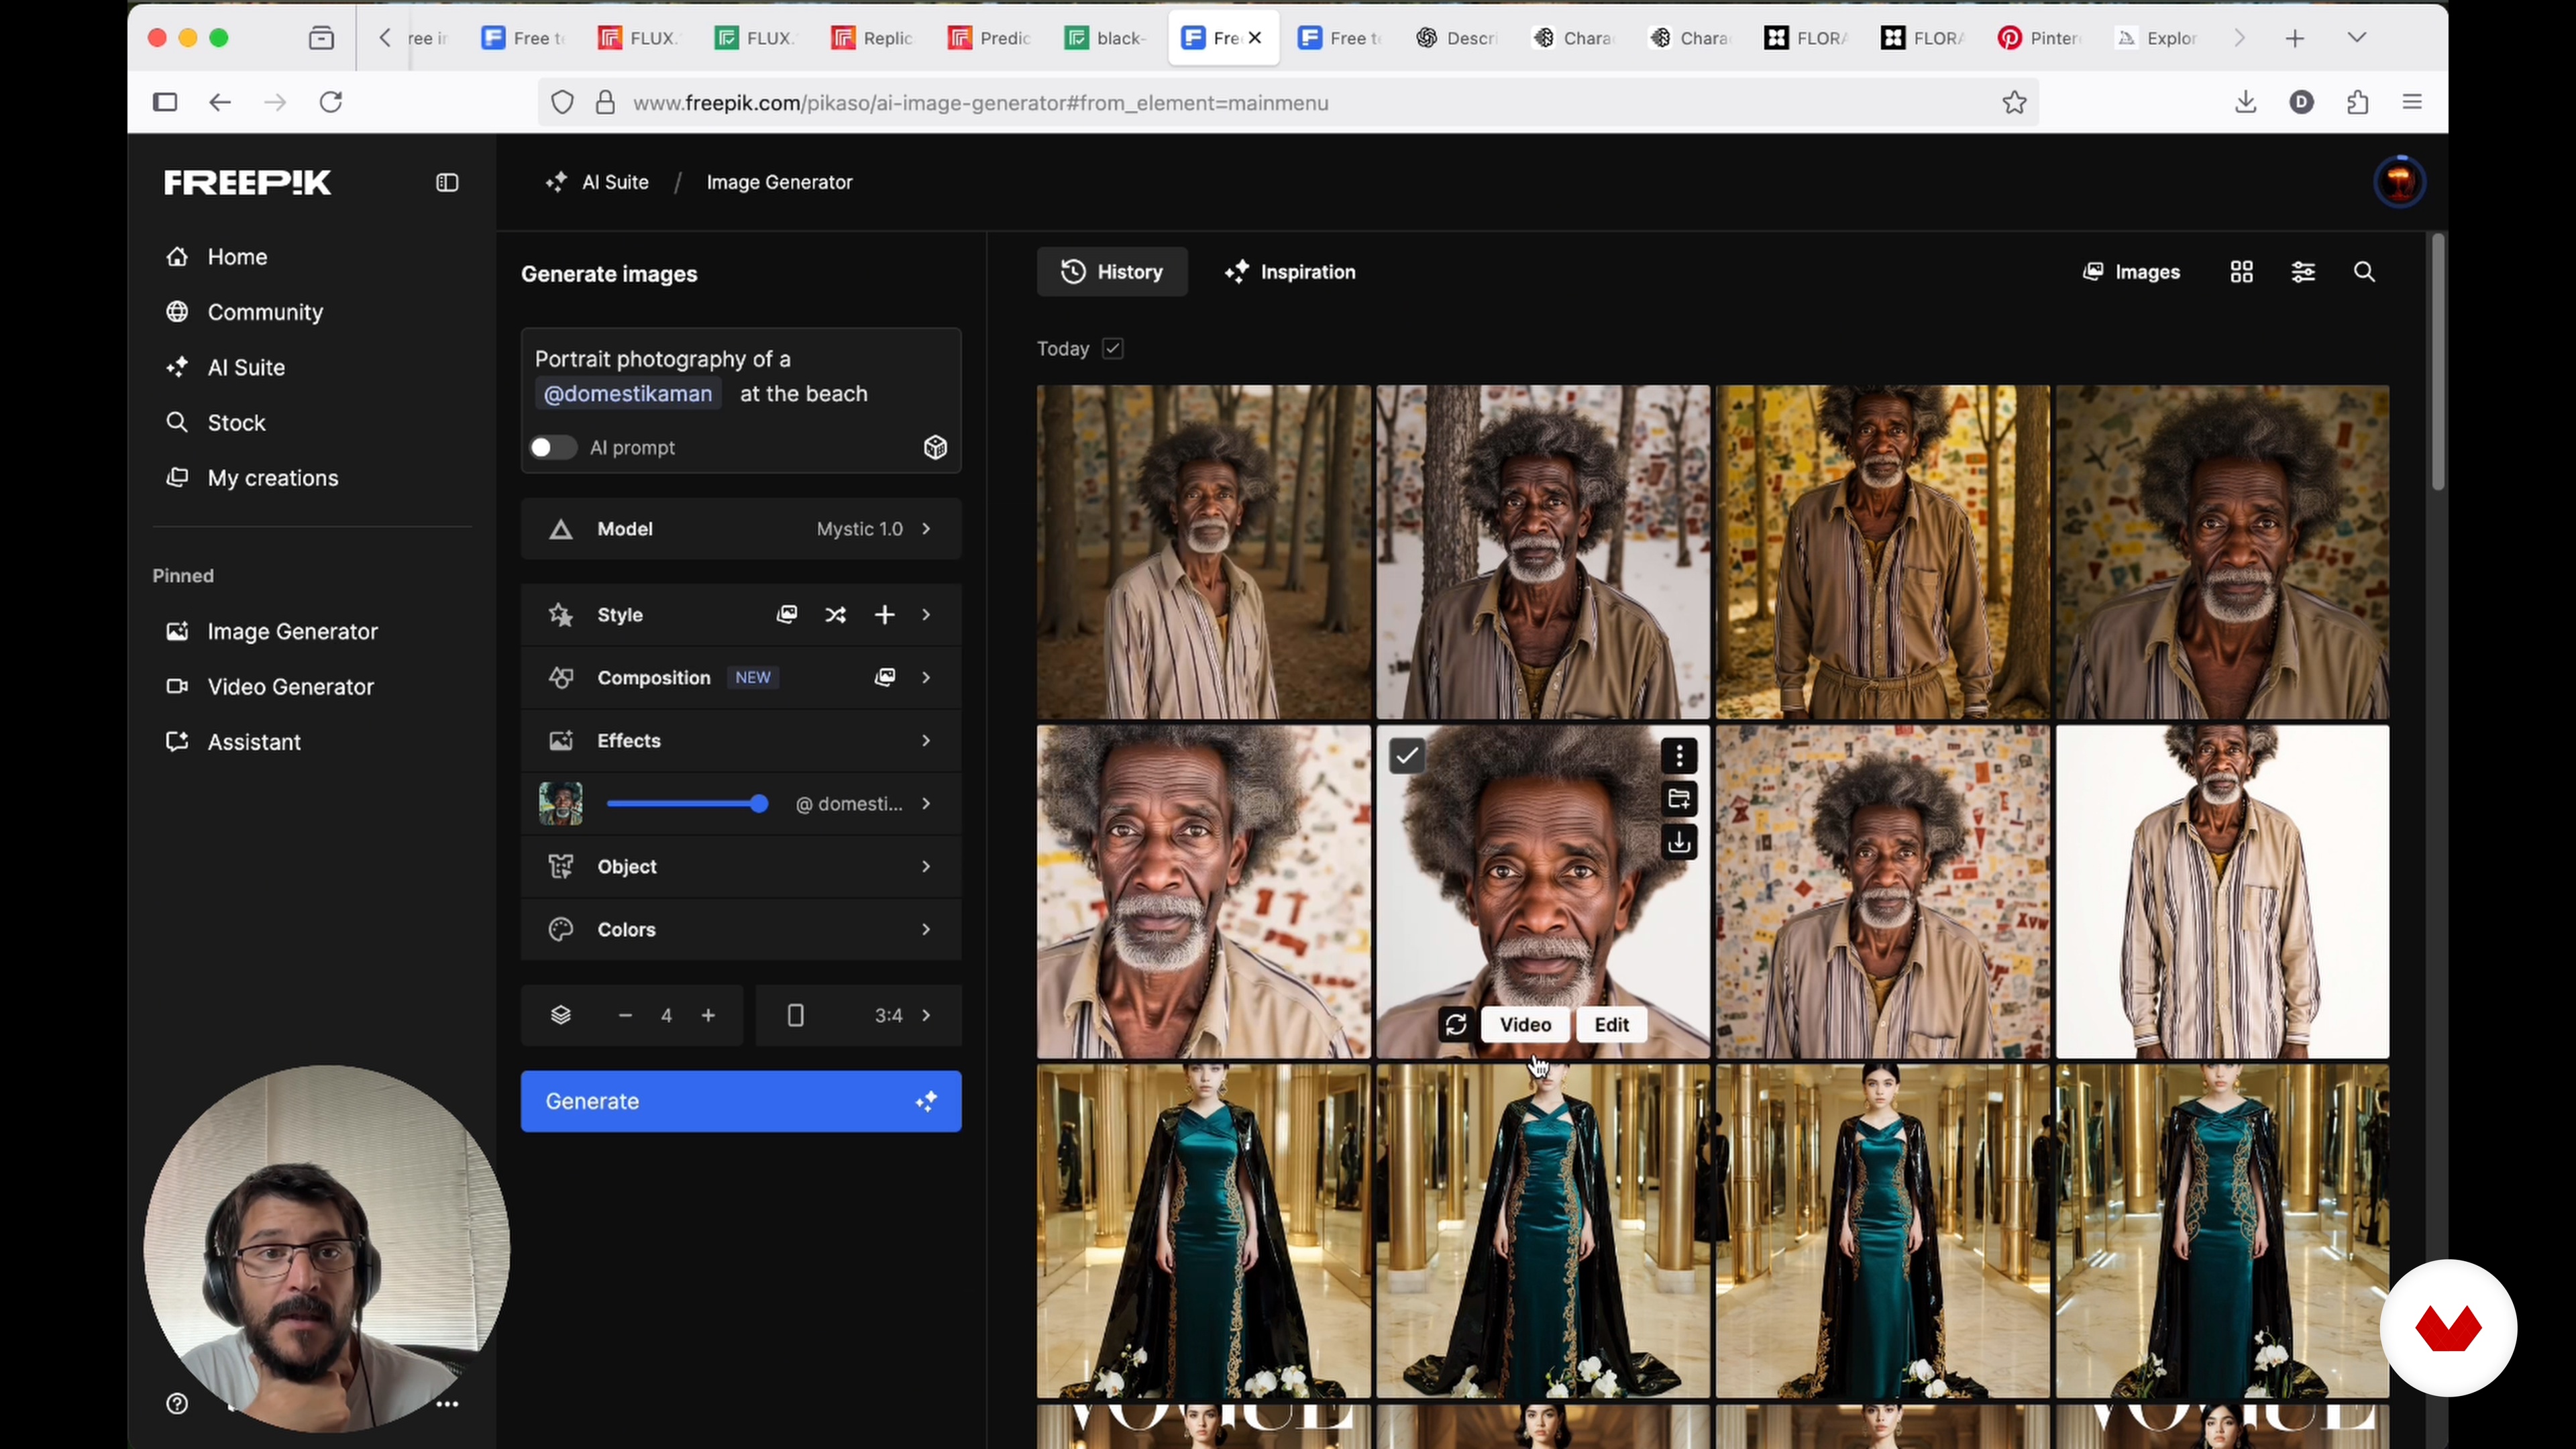This screenshot has height=1449, width=2576.
Task: Open the 3:4 aspect ratio selector
Action: 858,1015
